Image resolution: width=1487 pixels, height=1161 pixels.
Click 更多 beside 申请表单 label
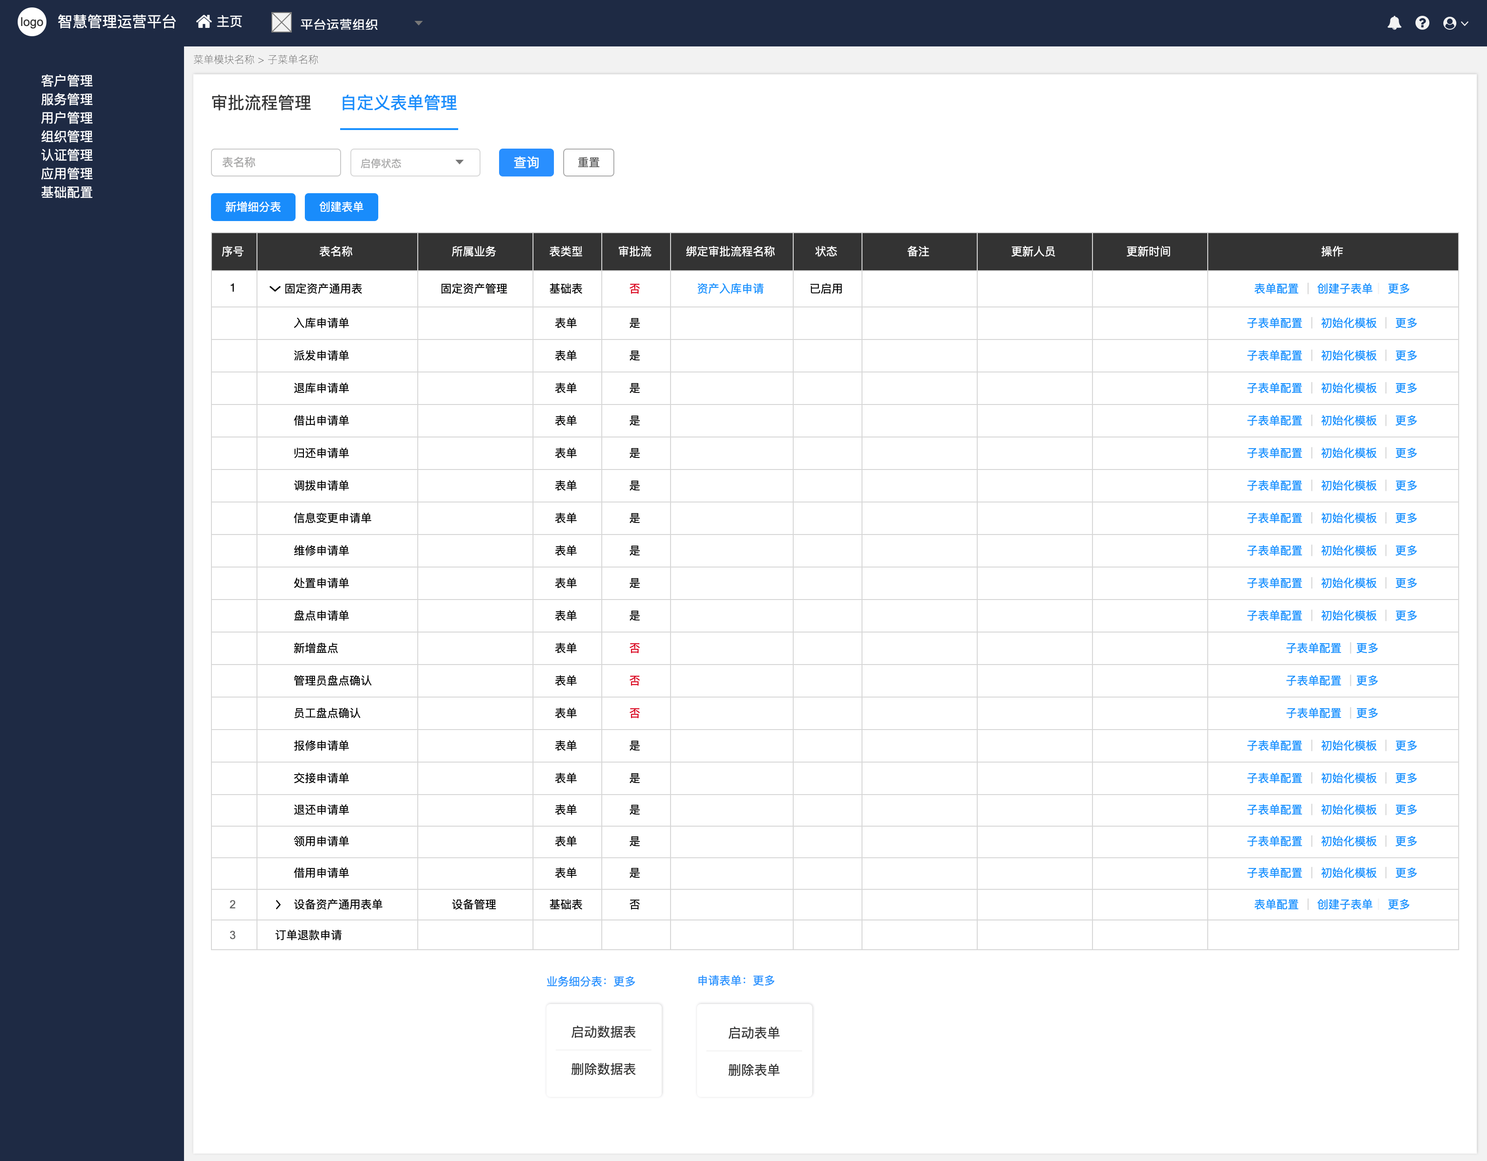[x=763, y=981]
